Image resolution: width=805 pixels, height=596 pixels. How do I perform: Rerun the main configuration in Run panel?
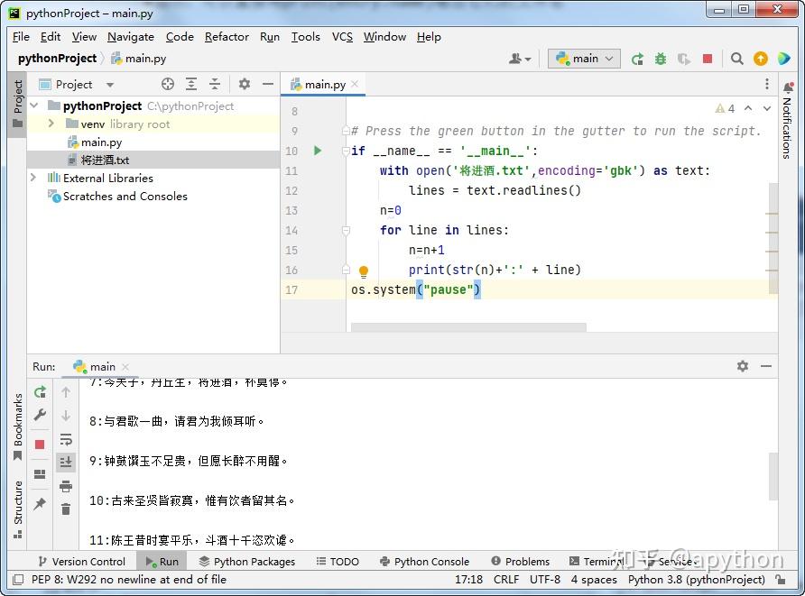coord(38,393)
